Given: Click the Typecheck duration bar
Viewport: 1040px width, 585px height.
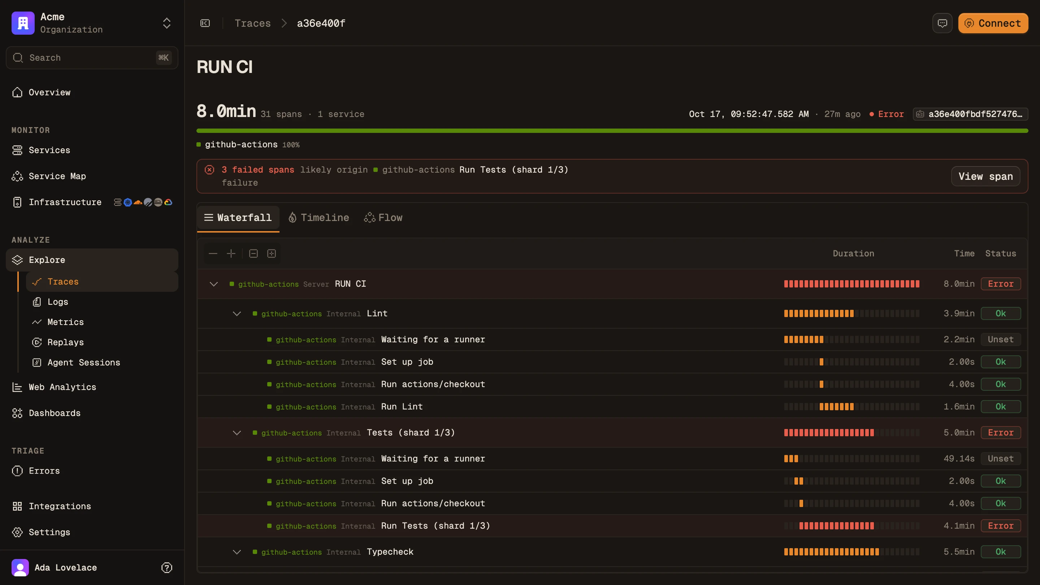Looking at the screenshot, I should pyautogui.click(x=851, y=552).
